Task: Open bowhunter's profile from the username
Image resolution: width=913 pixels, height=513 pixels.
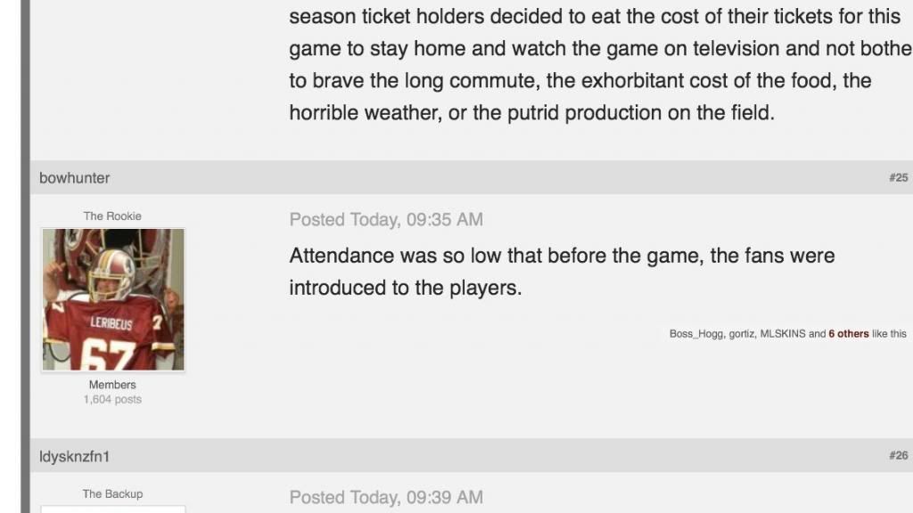Action: (75, 178)
